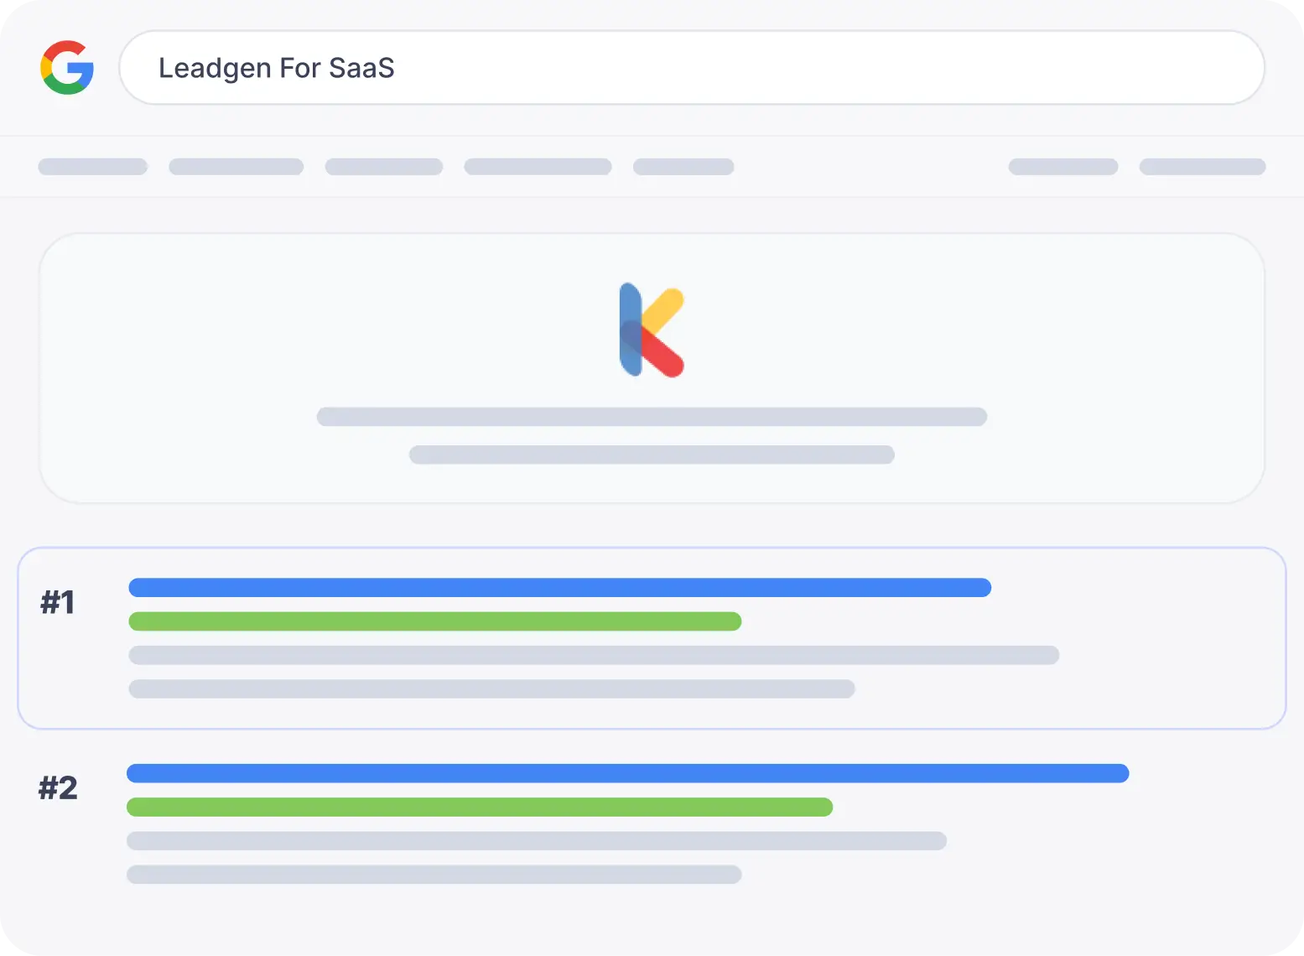Open the blue title link of result #1
The height and width of the screenshot is (956, 1304).
click(560, 587)
